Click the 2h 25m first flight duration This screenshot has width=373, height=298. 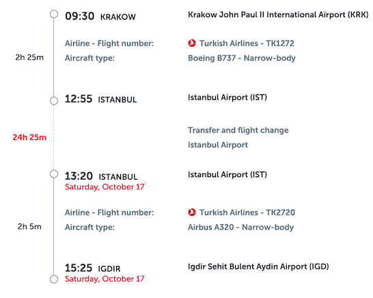pos(29,57)
